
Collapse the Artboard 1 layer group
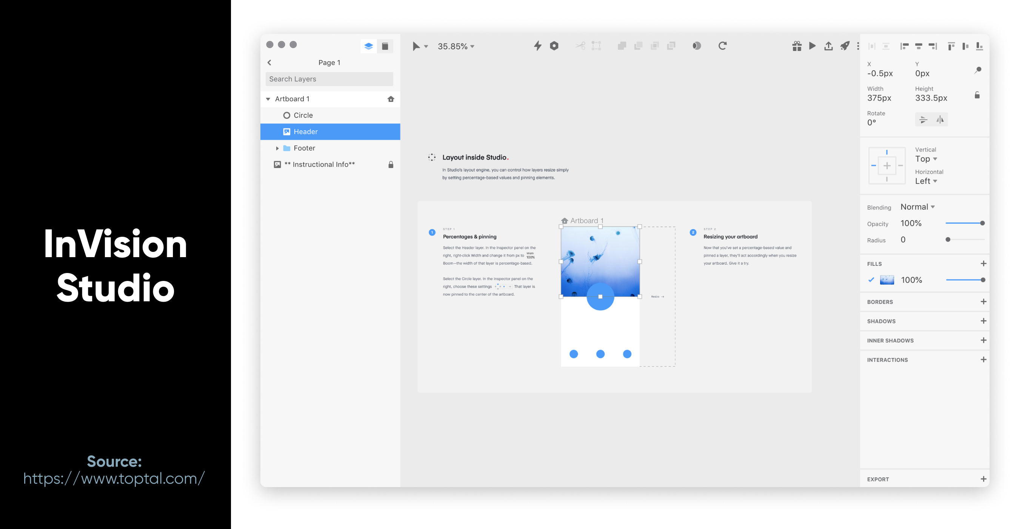coord(268,99)
